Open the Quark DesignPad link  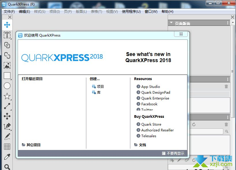tap(155, 92)
